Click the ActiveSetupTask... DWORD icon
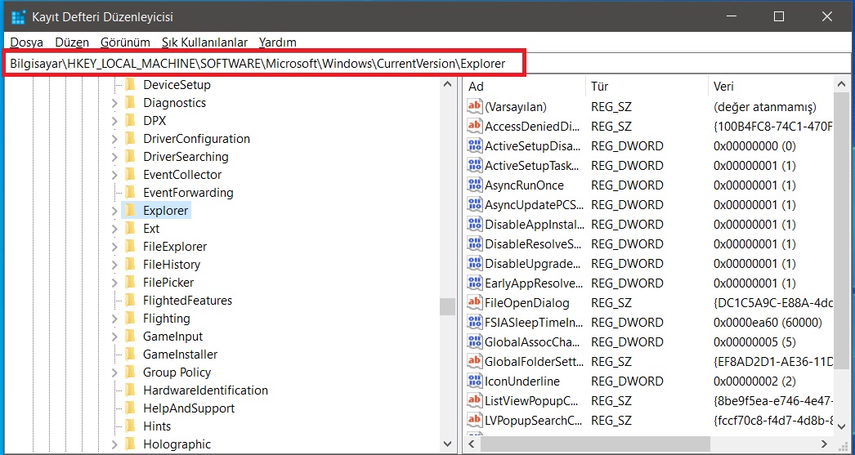The image size is (855, 455). click(475, 166)
